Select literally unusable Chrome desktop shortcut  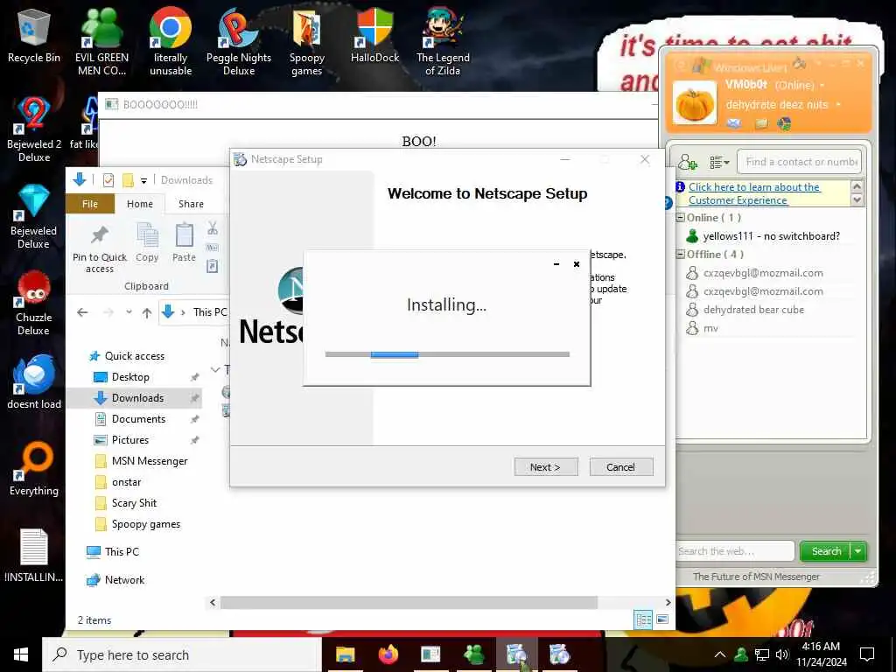171,41
